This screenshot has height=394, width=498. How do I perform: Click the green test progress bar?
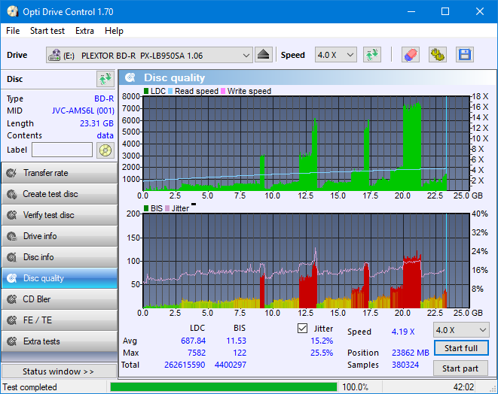[224, 387]
